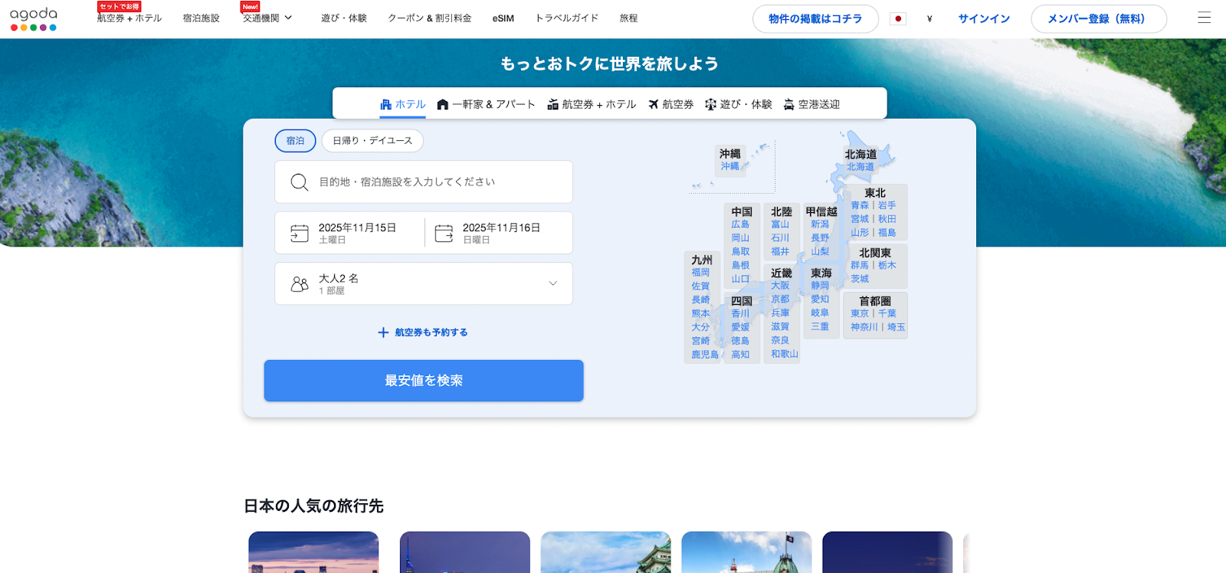1226x573 pixels.
Task: Click the search magnifier icon
Action: (x=299, y=182)
